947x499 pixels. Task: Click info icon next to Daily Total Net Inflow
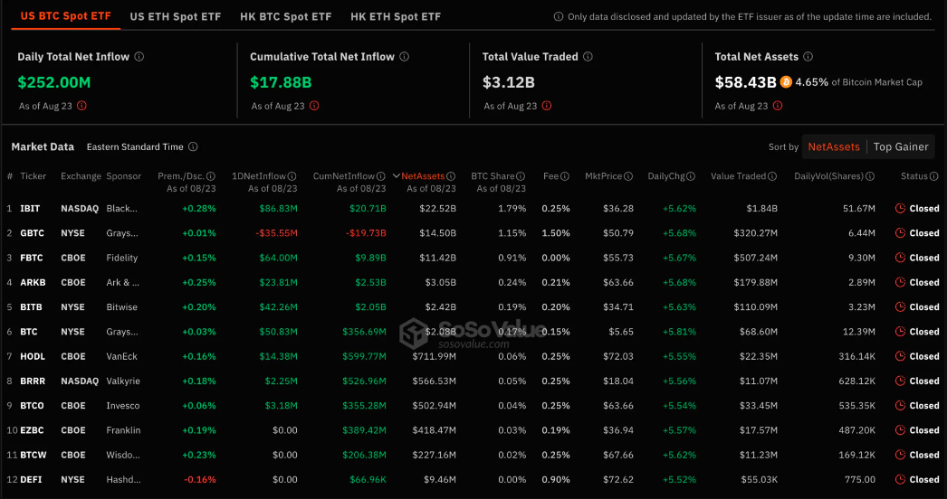[x=139, y=57]
